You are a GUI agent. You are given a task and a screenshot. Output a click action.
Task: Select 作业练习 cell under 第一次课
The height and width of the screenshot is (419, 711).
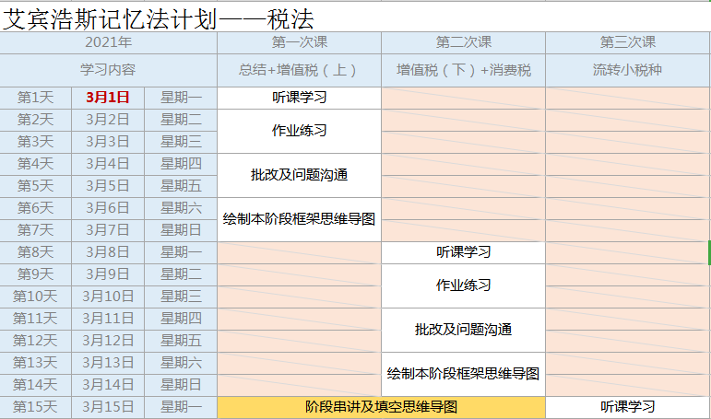click(x=299, y=131)
